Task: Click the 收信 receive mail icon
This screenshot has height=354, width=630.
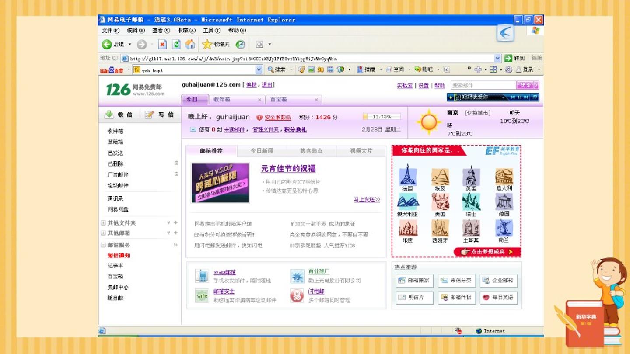Action: pos(109,115)
